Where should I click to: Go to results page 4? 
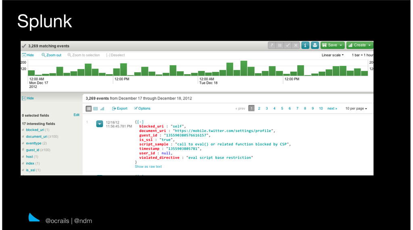click(x=274, y=109)
